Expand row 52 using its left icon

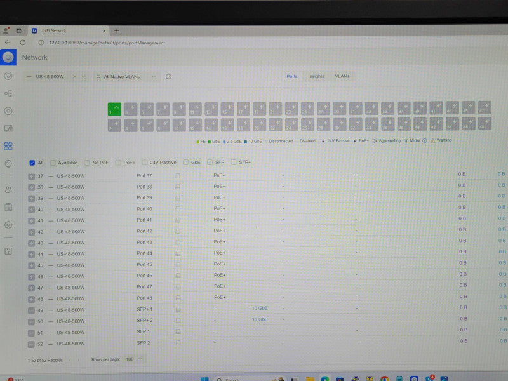tap(31, 344)
